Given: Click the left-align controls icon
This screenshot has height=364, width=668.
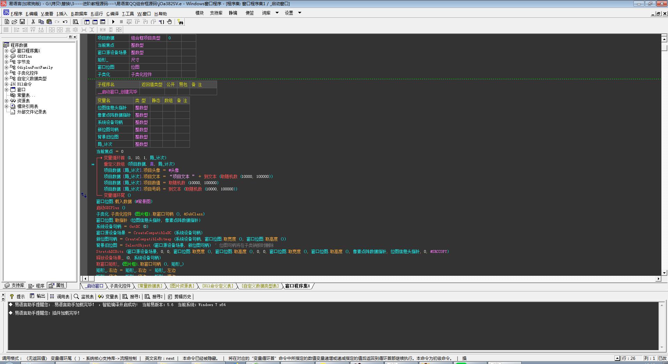Looking at the screenshot, I should tap(17, 30).
